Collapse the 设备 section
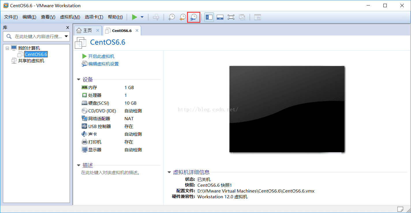 (x=79, y=80)
